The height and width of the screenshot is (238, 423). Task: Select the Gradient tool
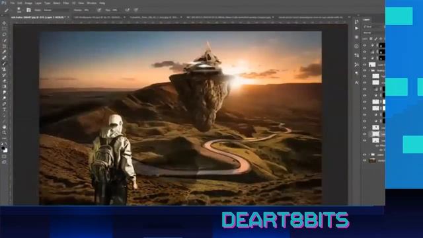pos(4,87)
